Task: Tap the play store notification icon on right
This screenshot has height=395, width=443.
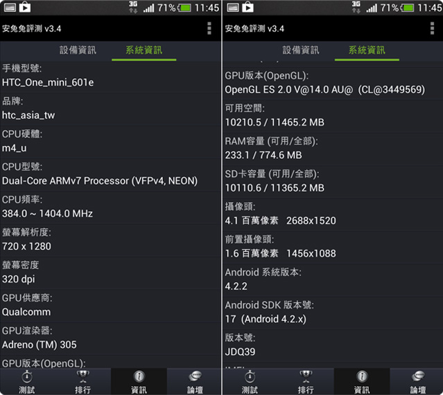Action: [247, 8]
